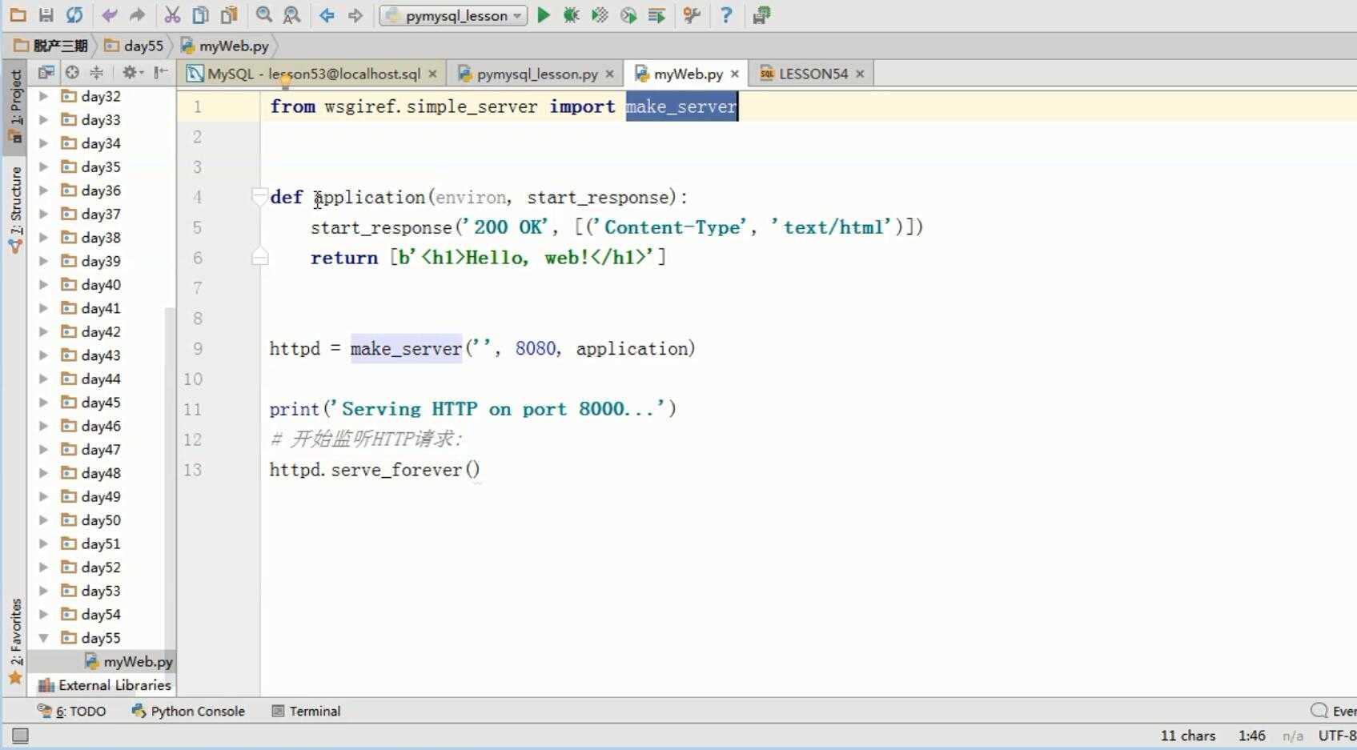Click the Save All toolbar icon
Viewport: 1357px width, 750px height.
tap(46, 15)
